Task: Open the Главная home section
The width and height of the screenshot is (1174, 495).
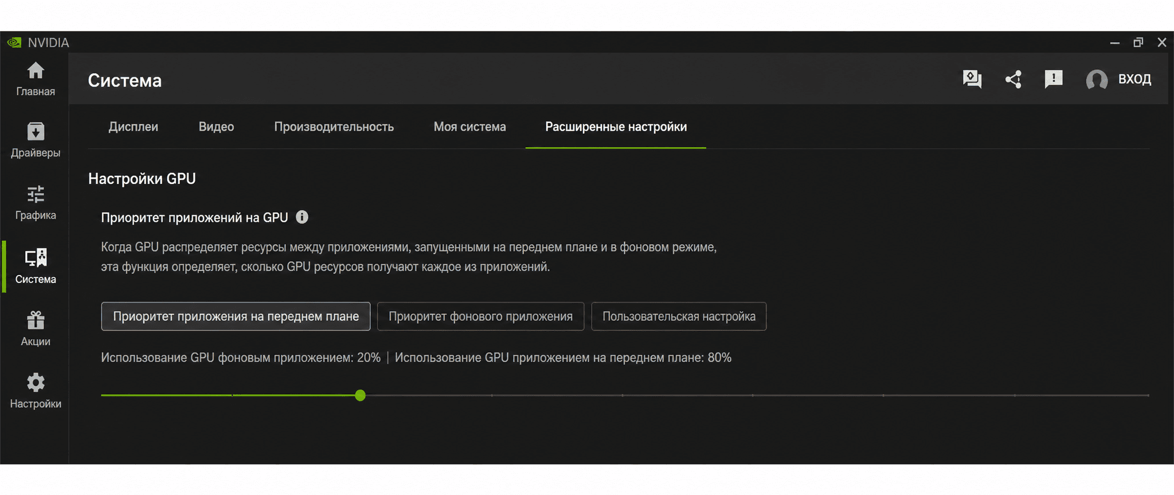Action: [x=36, y=79]
